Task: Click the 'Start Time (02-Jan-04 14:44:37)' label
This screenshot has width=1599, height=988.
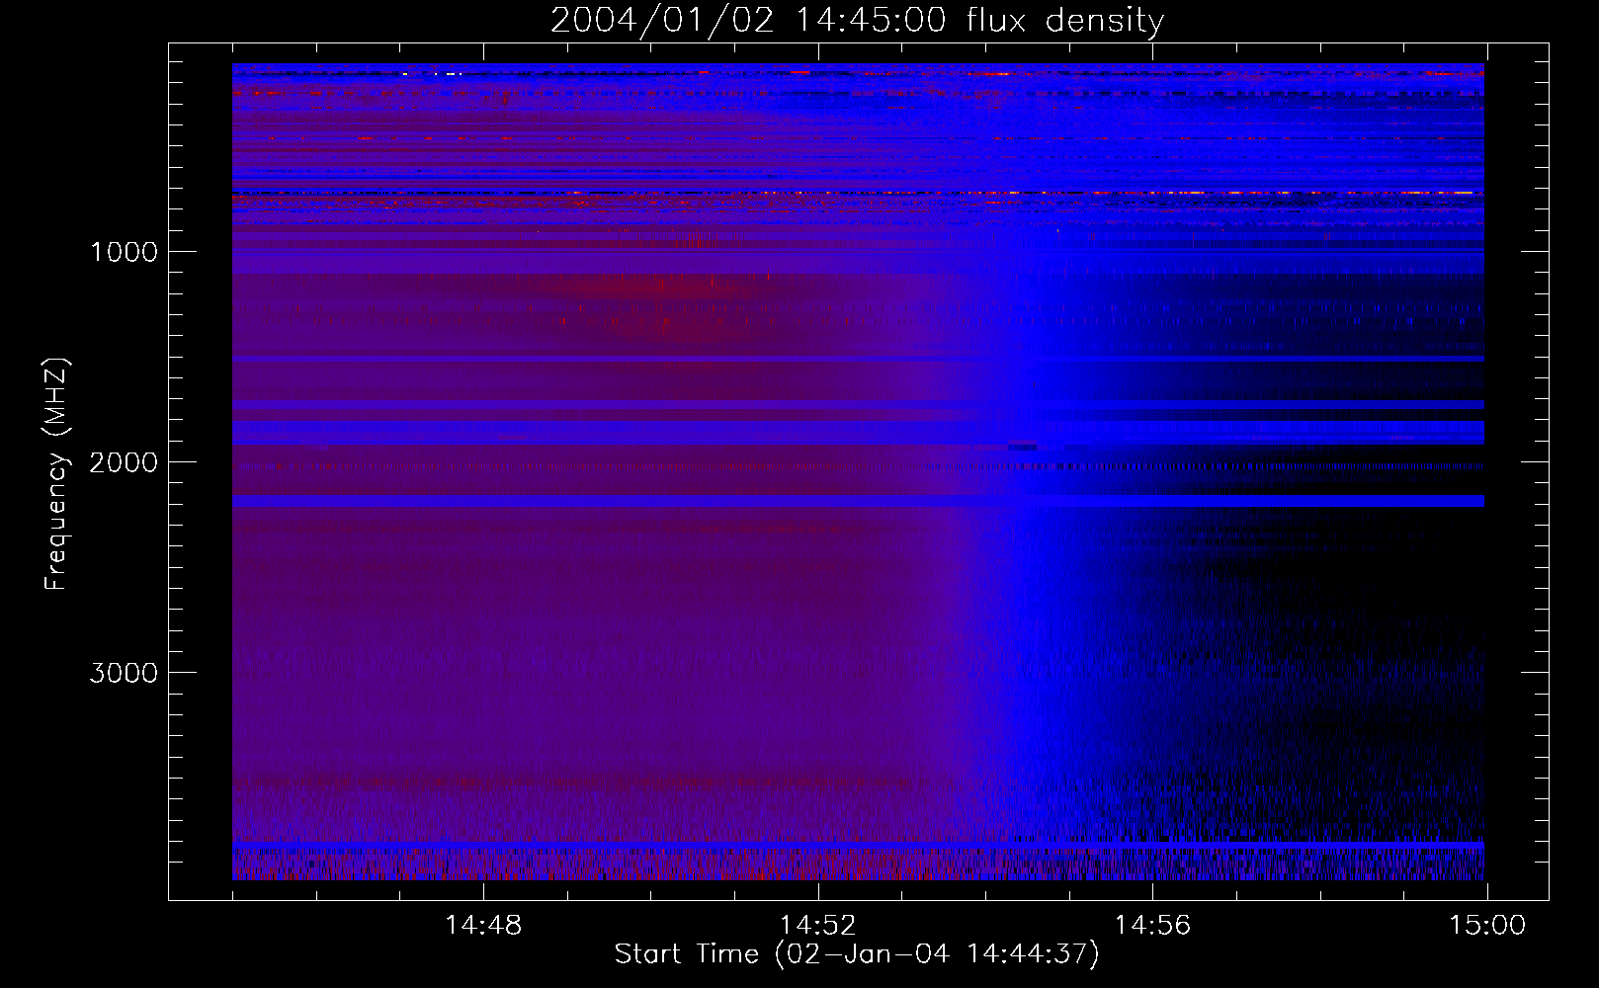Action: (x=857, y=954)
